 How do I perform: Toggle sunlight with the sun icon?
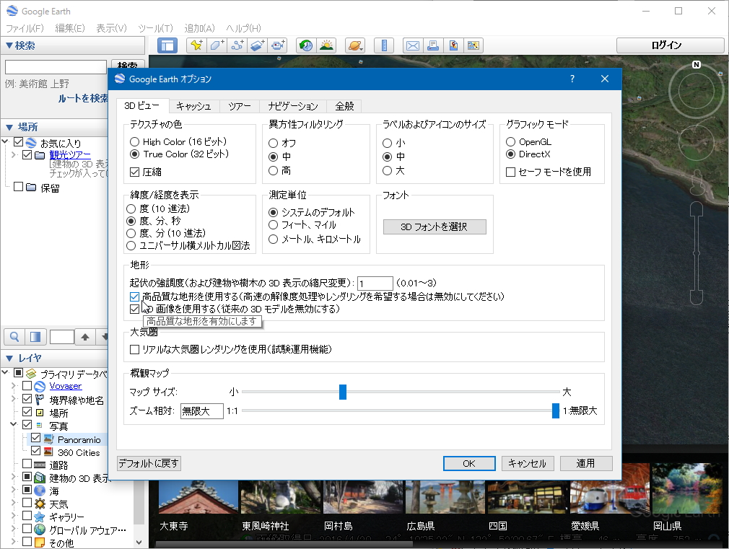pos(326,45)
